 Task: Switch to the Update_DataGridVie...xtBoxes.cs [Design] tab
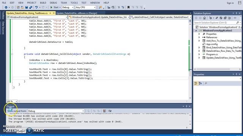[77, 13]
